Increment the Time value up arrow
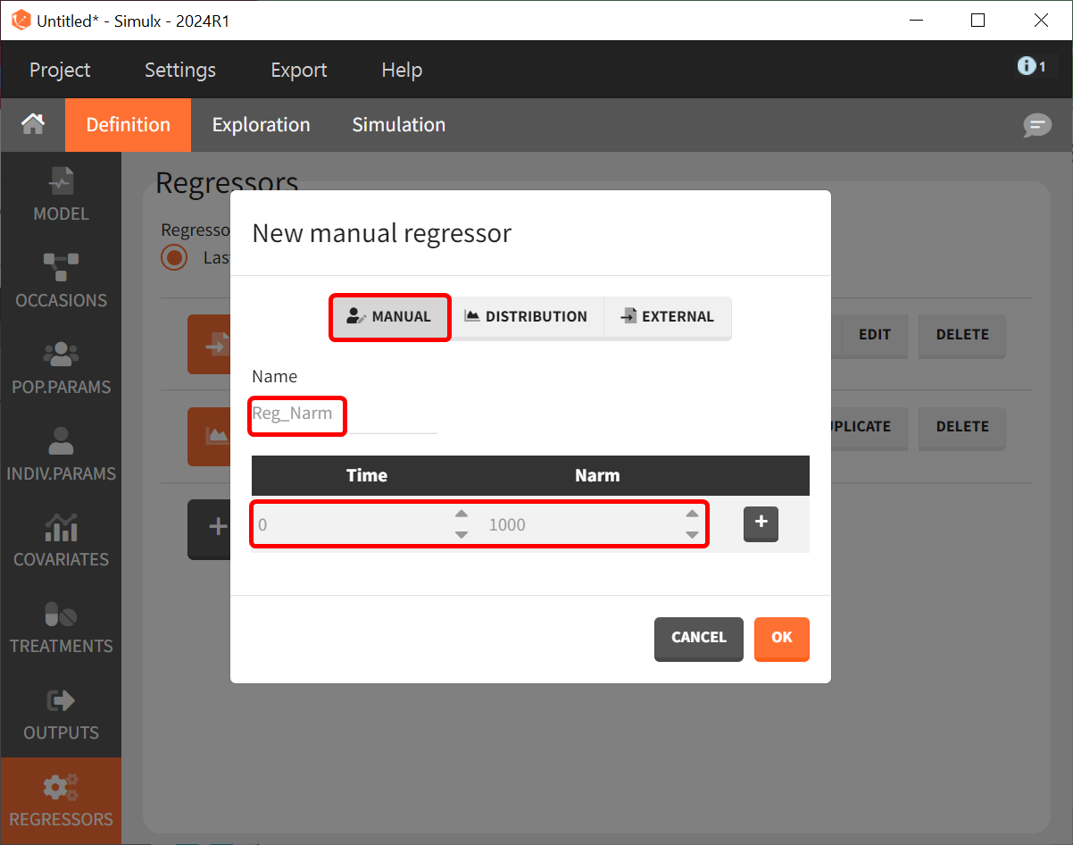1073x845 pixels. click(x=462, y=514)
